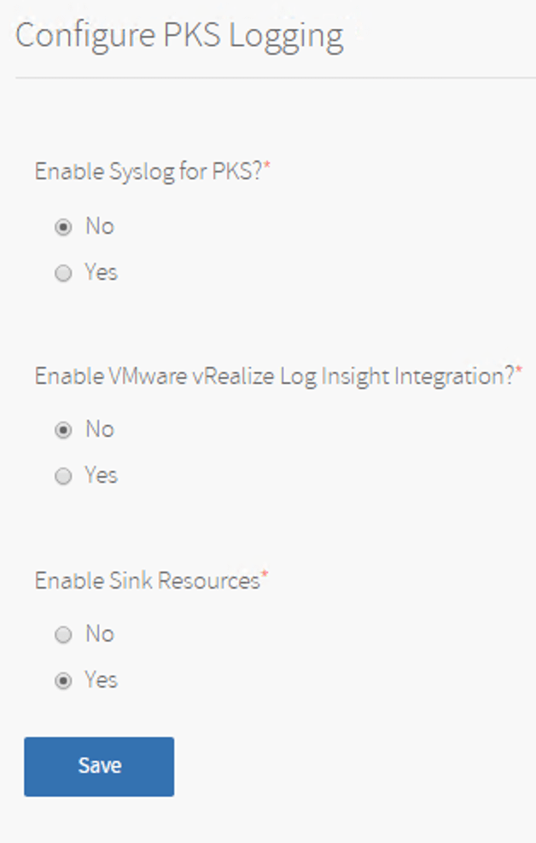This screenshot has height=843, width=536.
Task: Click the red asterisk beside Enable Sink Resources
Action: tap(265, 577)
